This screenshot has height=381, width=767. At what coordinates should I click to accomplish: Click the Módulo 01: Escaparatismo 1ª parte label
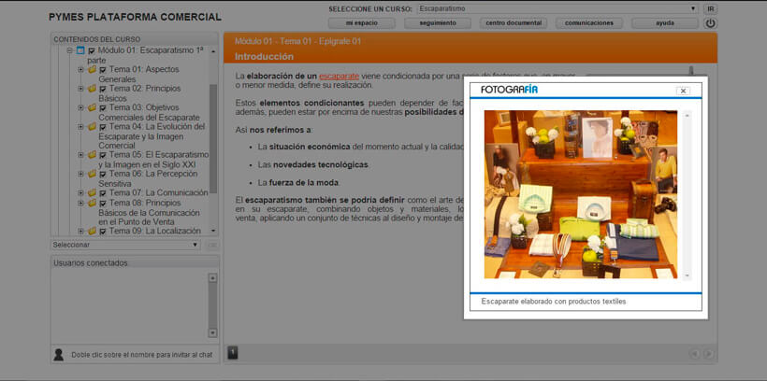[145, 55]
